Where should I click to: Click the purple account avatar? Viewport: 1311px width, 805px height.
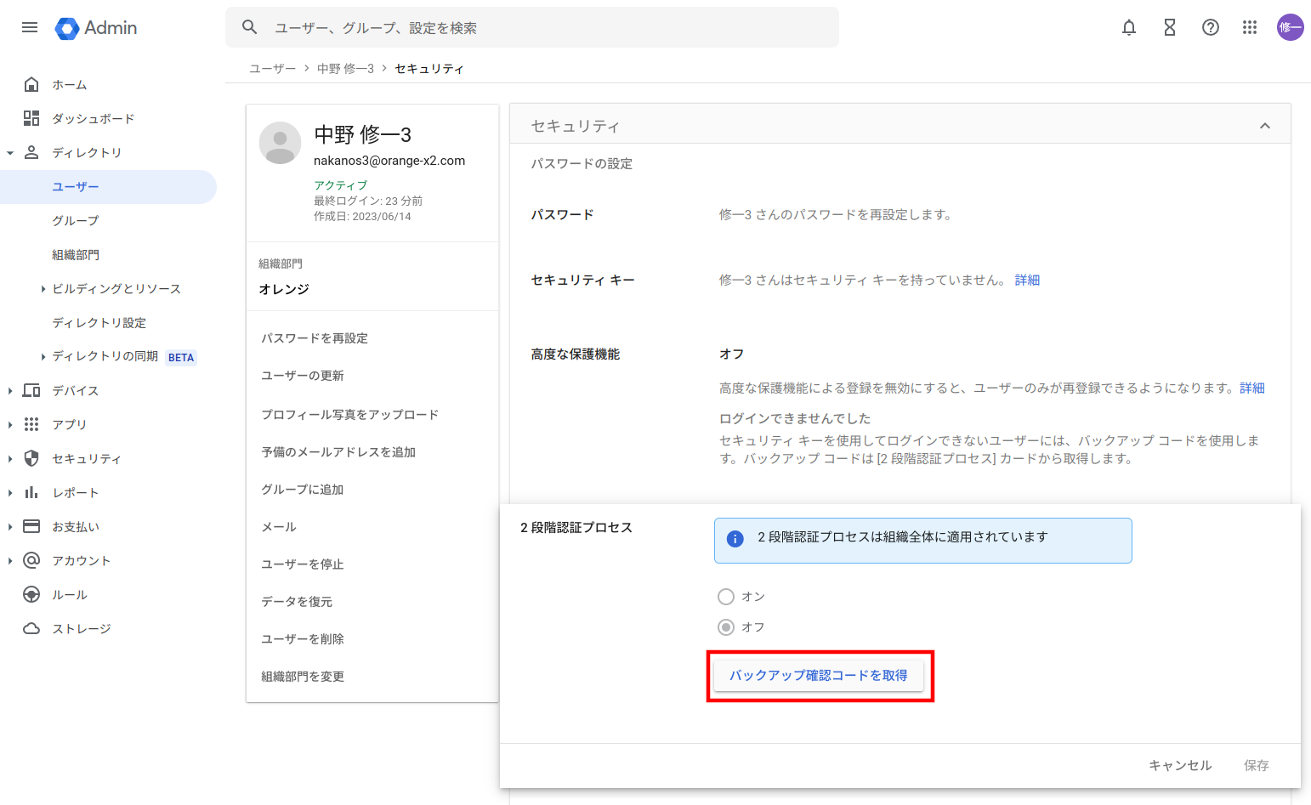coord(1290,27)
